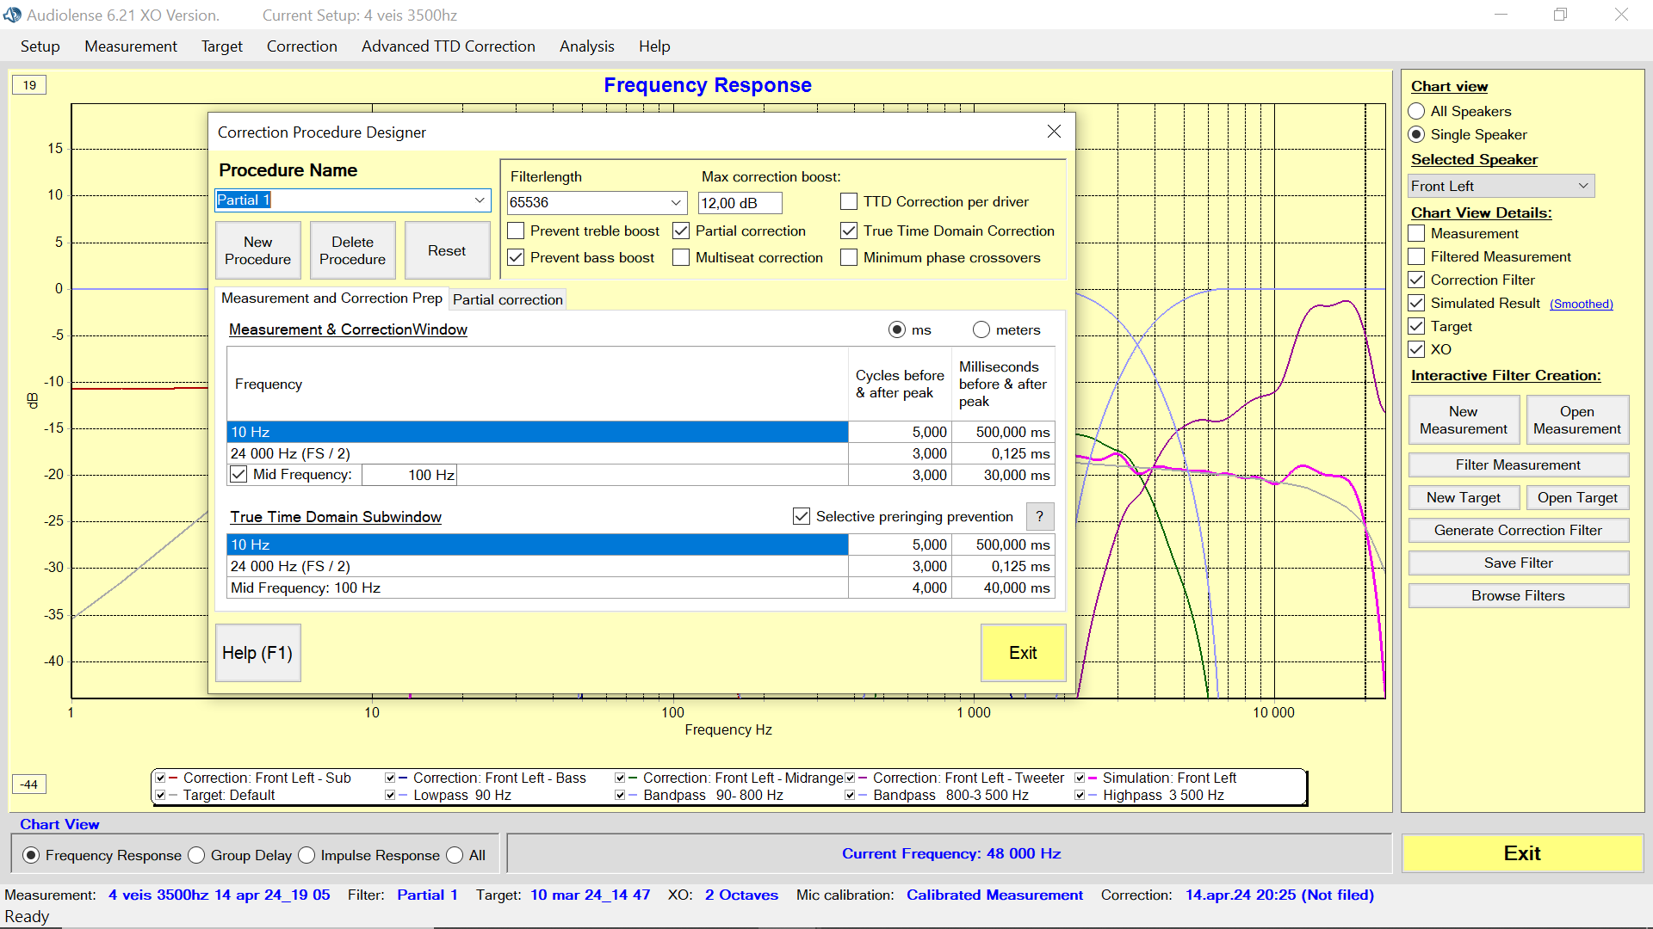Expand the Procedure Name dropdown

(480, 200)
